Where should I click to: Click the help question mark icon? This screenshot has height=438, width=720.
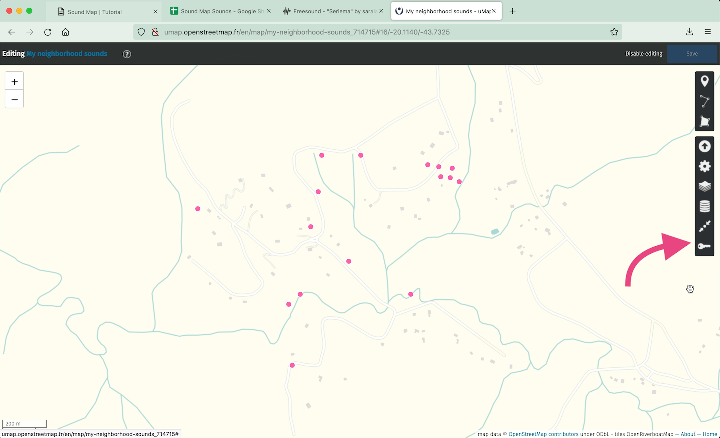[x=127, y=54]
